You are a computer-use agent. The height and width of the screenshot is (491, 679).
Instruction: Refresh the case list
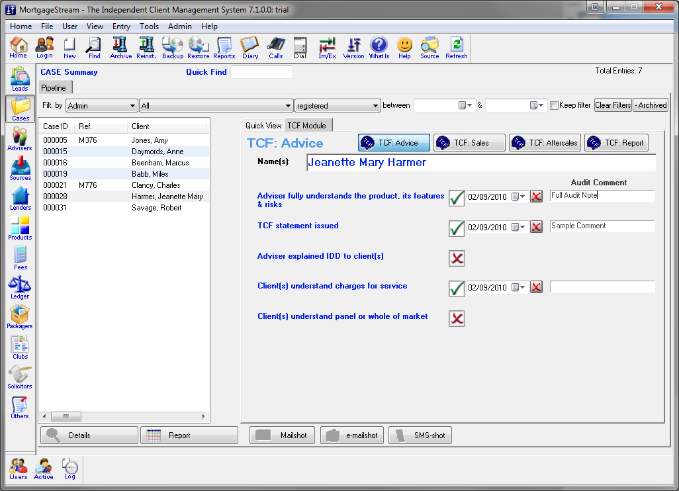coord(457,48)
